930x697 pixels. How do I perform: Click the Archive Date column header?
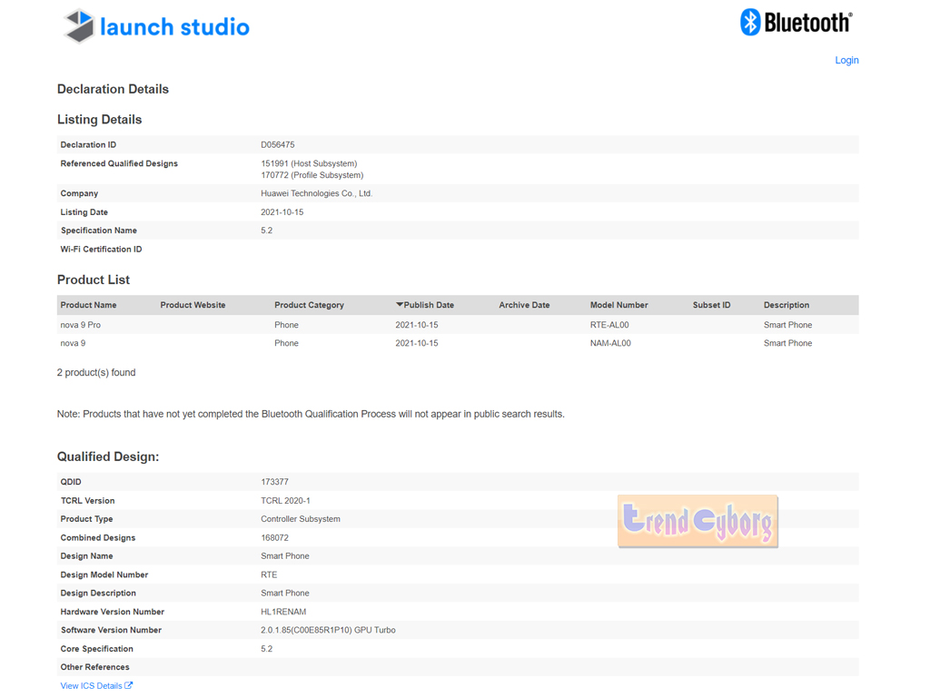[x=524, y=305]
